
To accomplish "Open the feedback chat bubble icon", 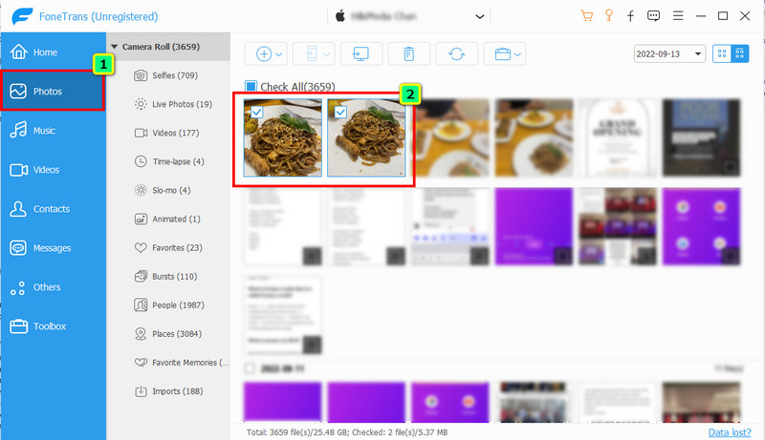I will [654, 16].
